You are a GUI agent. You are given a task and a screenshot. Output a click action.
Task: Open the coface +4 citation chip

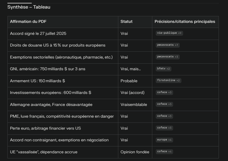[x=165, y=152]
